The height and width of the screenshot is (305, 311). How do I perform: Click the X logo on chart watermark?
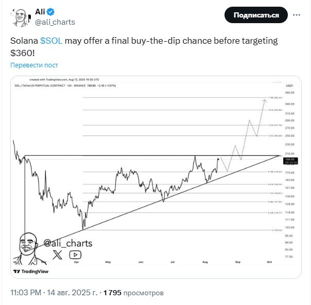(x=58, y=254)
